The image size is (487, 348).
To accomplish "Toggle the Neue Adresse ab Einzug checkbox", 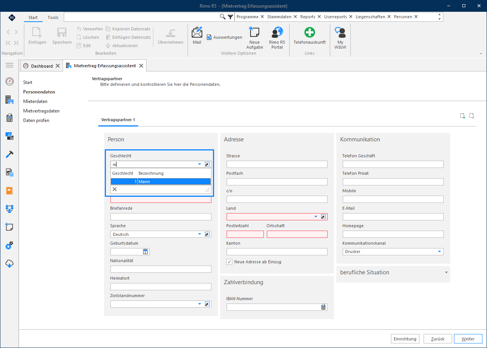I will [x=229, y=262].
